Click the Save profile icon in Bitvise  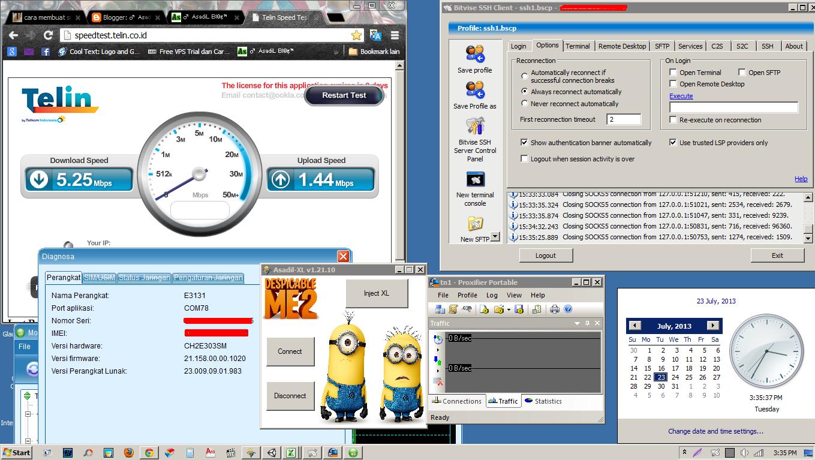[x=475, y=54]
